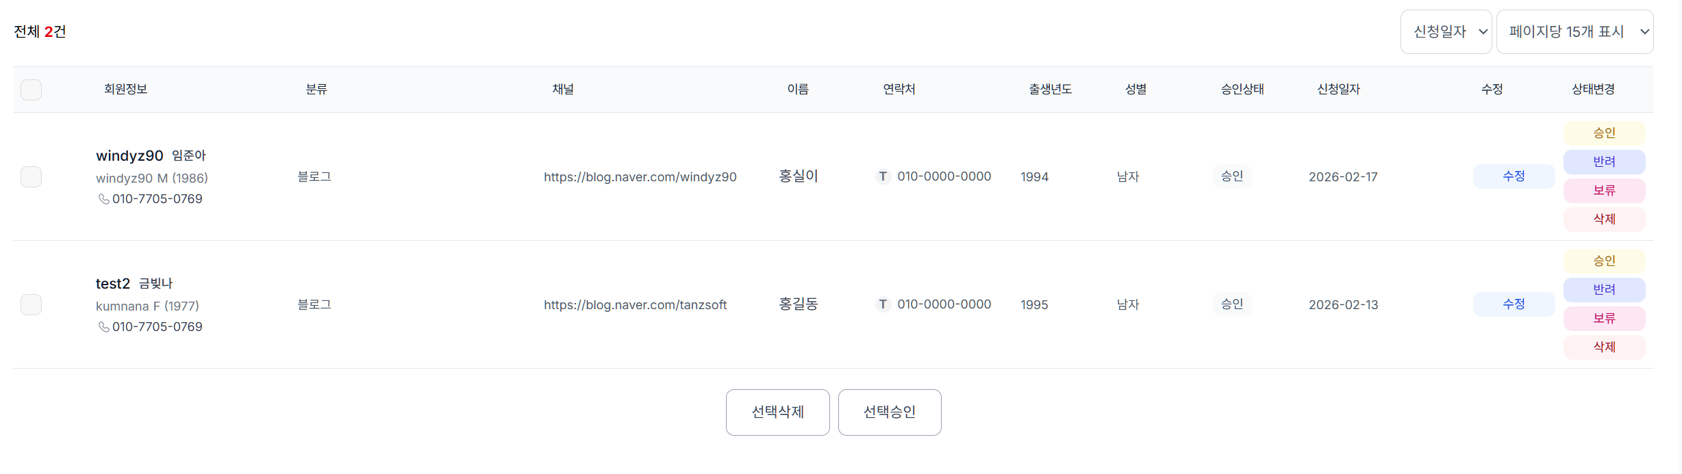Click the 회원정보 column header

click(x=126, y=89)
